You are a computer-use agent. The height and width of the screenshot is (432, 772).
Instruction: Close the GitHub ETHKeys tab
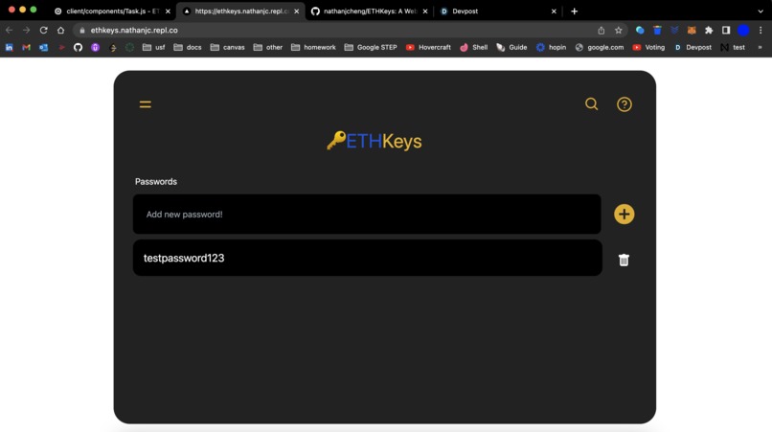(425, 11)
